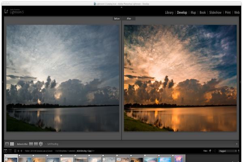Toggle flag on the fourth filmstrip thumbnail
The height and width of the screenshot is (162, 243).
(47, 156)
